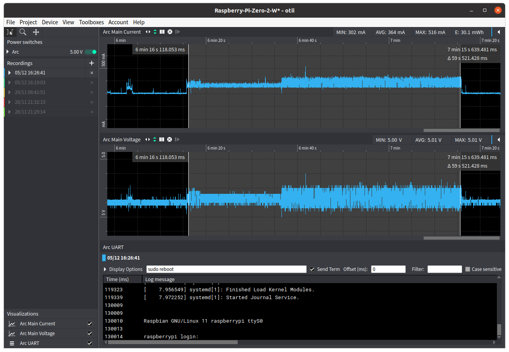The width and height of the screenshot is (509, 352).
Task: Toggle the Arc 5.00 V power switch
Action: tap(90, 52)
